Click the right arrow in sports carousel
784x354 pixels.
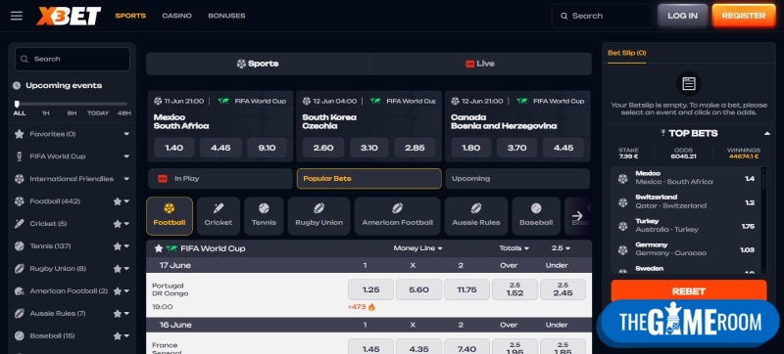[577, 216]
